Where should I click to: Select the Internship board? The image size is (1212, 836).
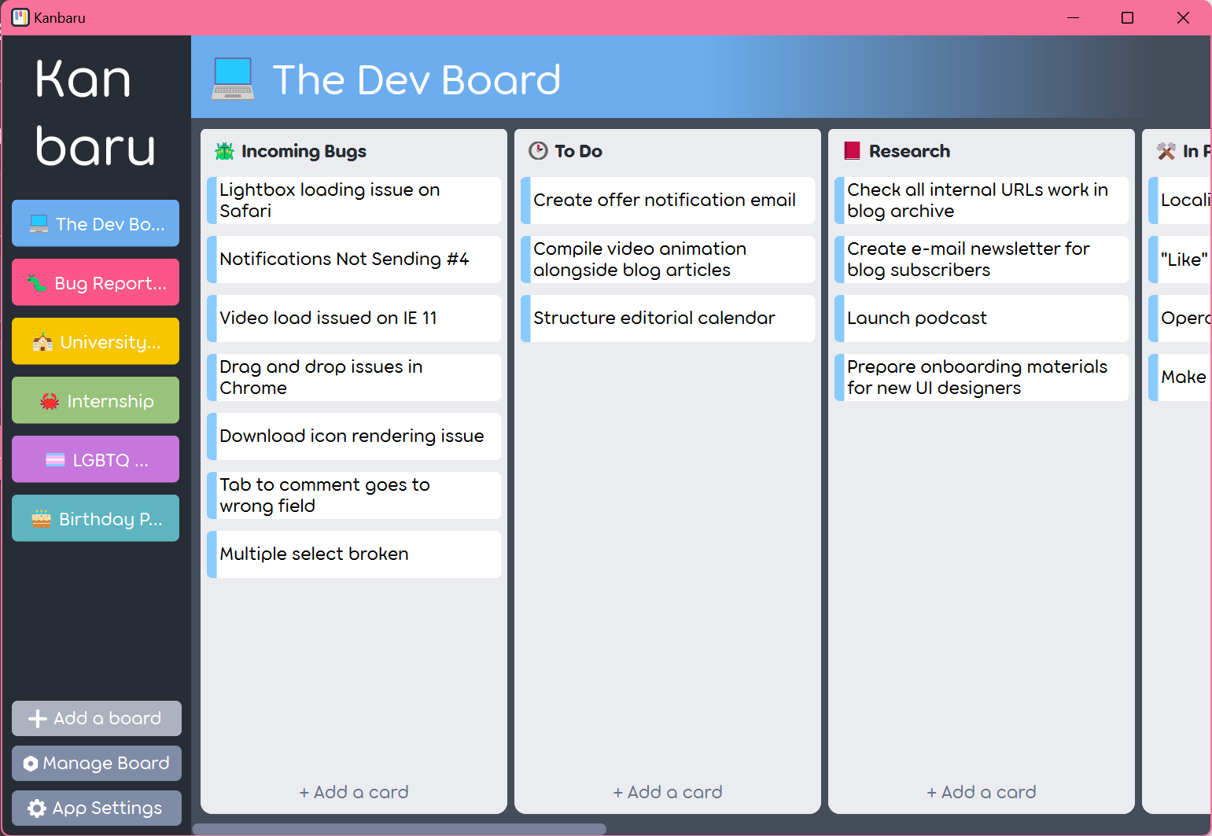[95, 400]
